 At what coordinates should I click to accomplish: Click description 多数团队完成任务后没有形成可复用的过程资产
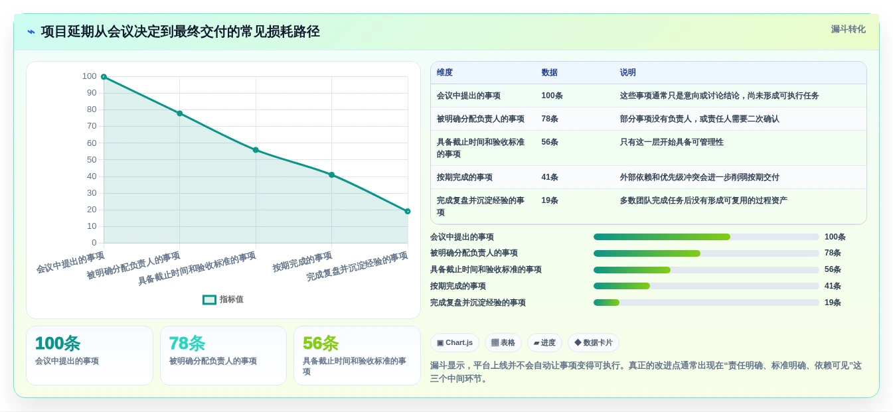(x=704, y=200)
